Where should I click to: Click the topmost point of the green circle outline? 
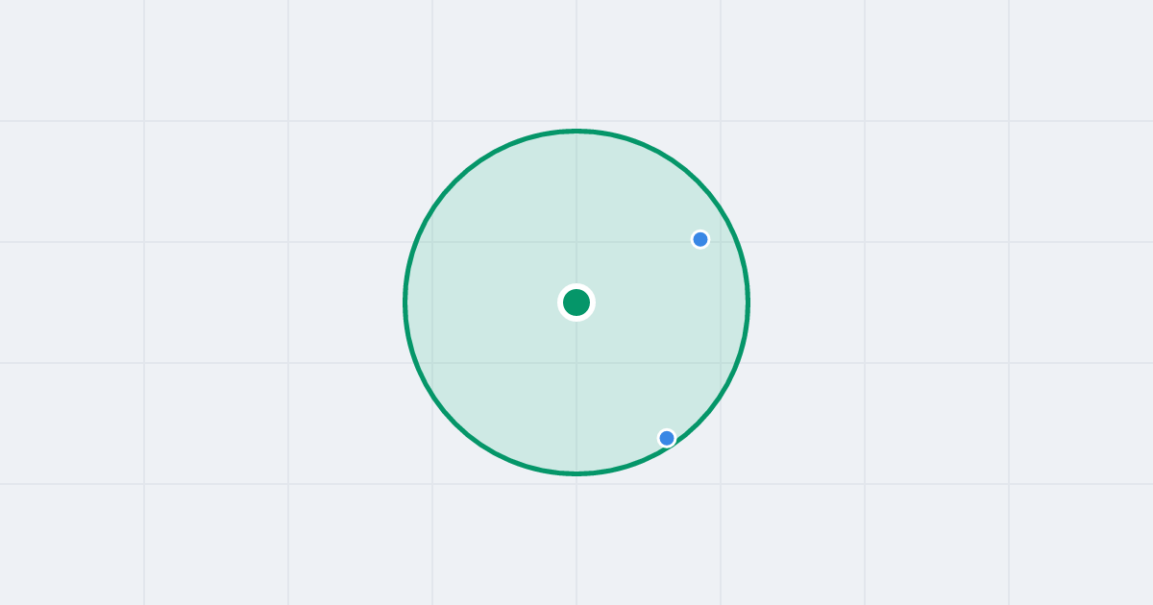pos(576,131)
